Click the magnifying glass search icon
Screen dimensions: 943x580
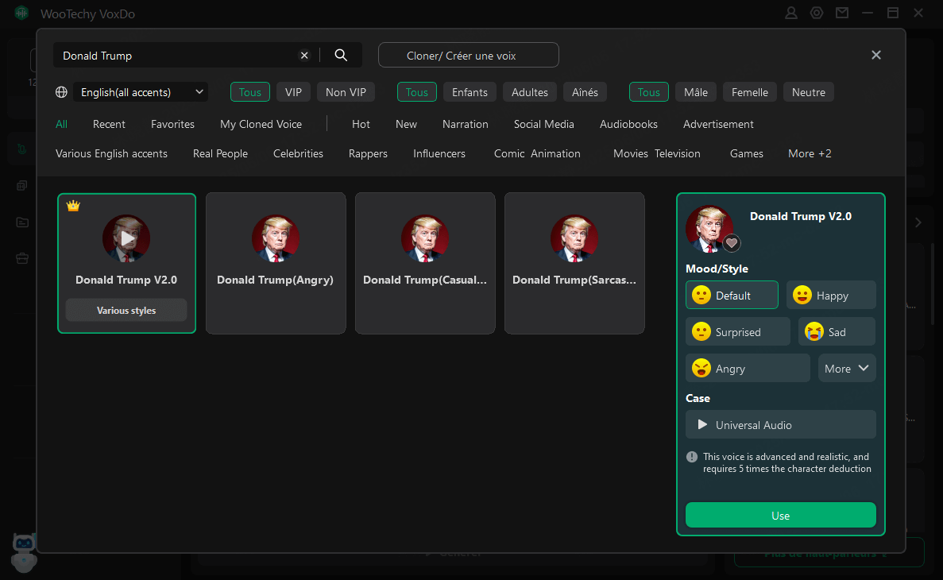coord(341,56)
